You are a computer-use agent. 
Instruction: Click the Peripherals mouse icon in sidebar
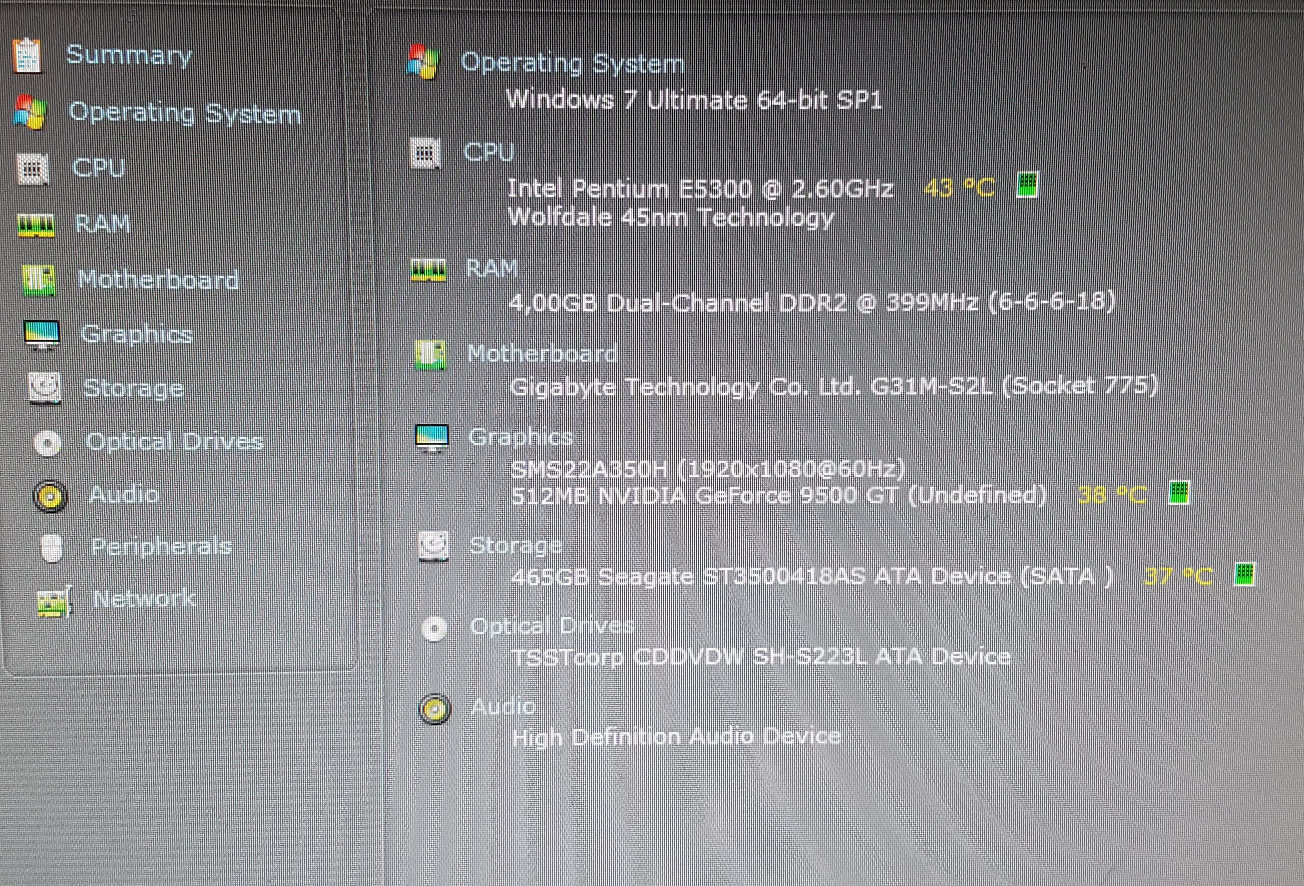point(52,547)
